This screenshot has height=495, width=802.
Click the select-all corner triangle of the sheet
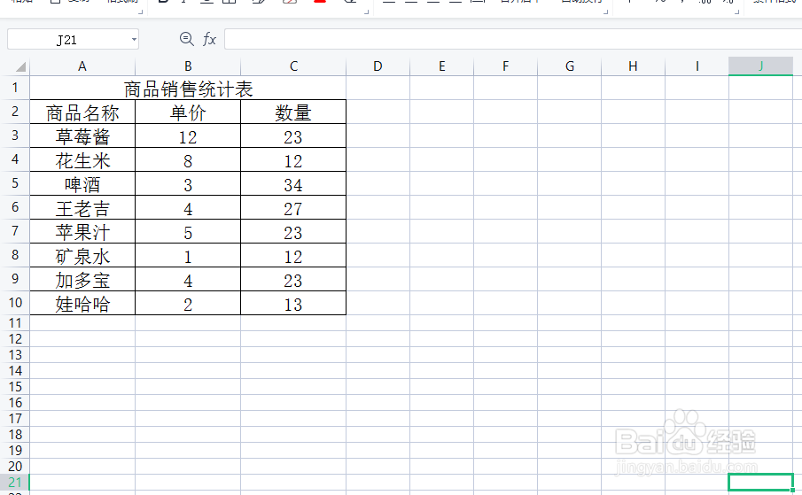point(20,66)
